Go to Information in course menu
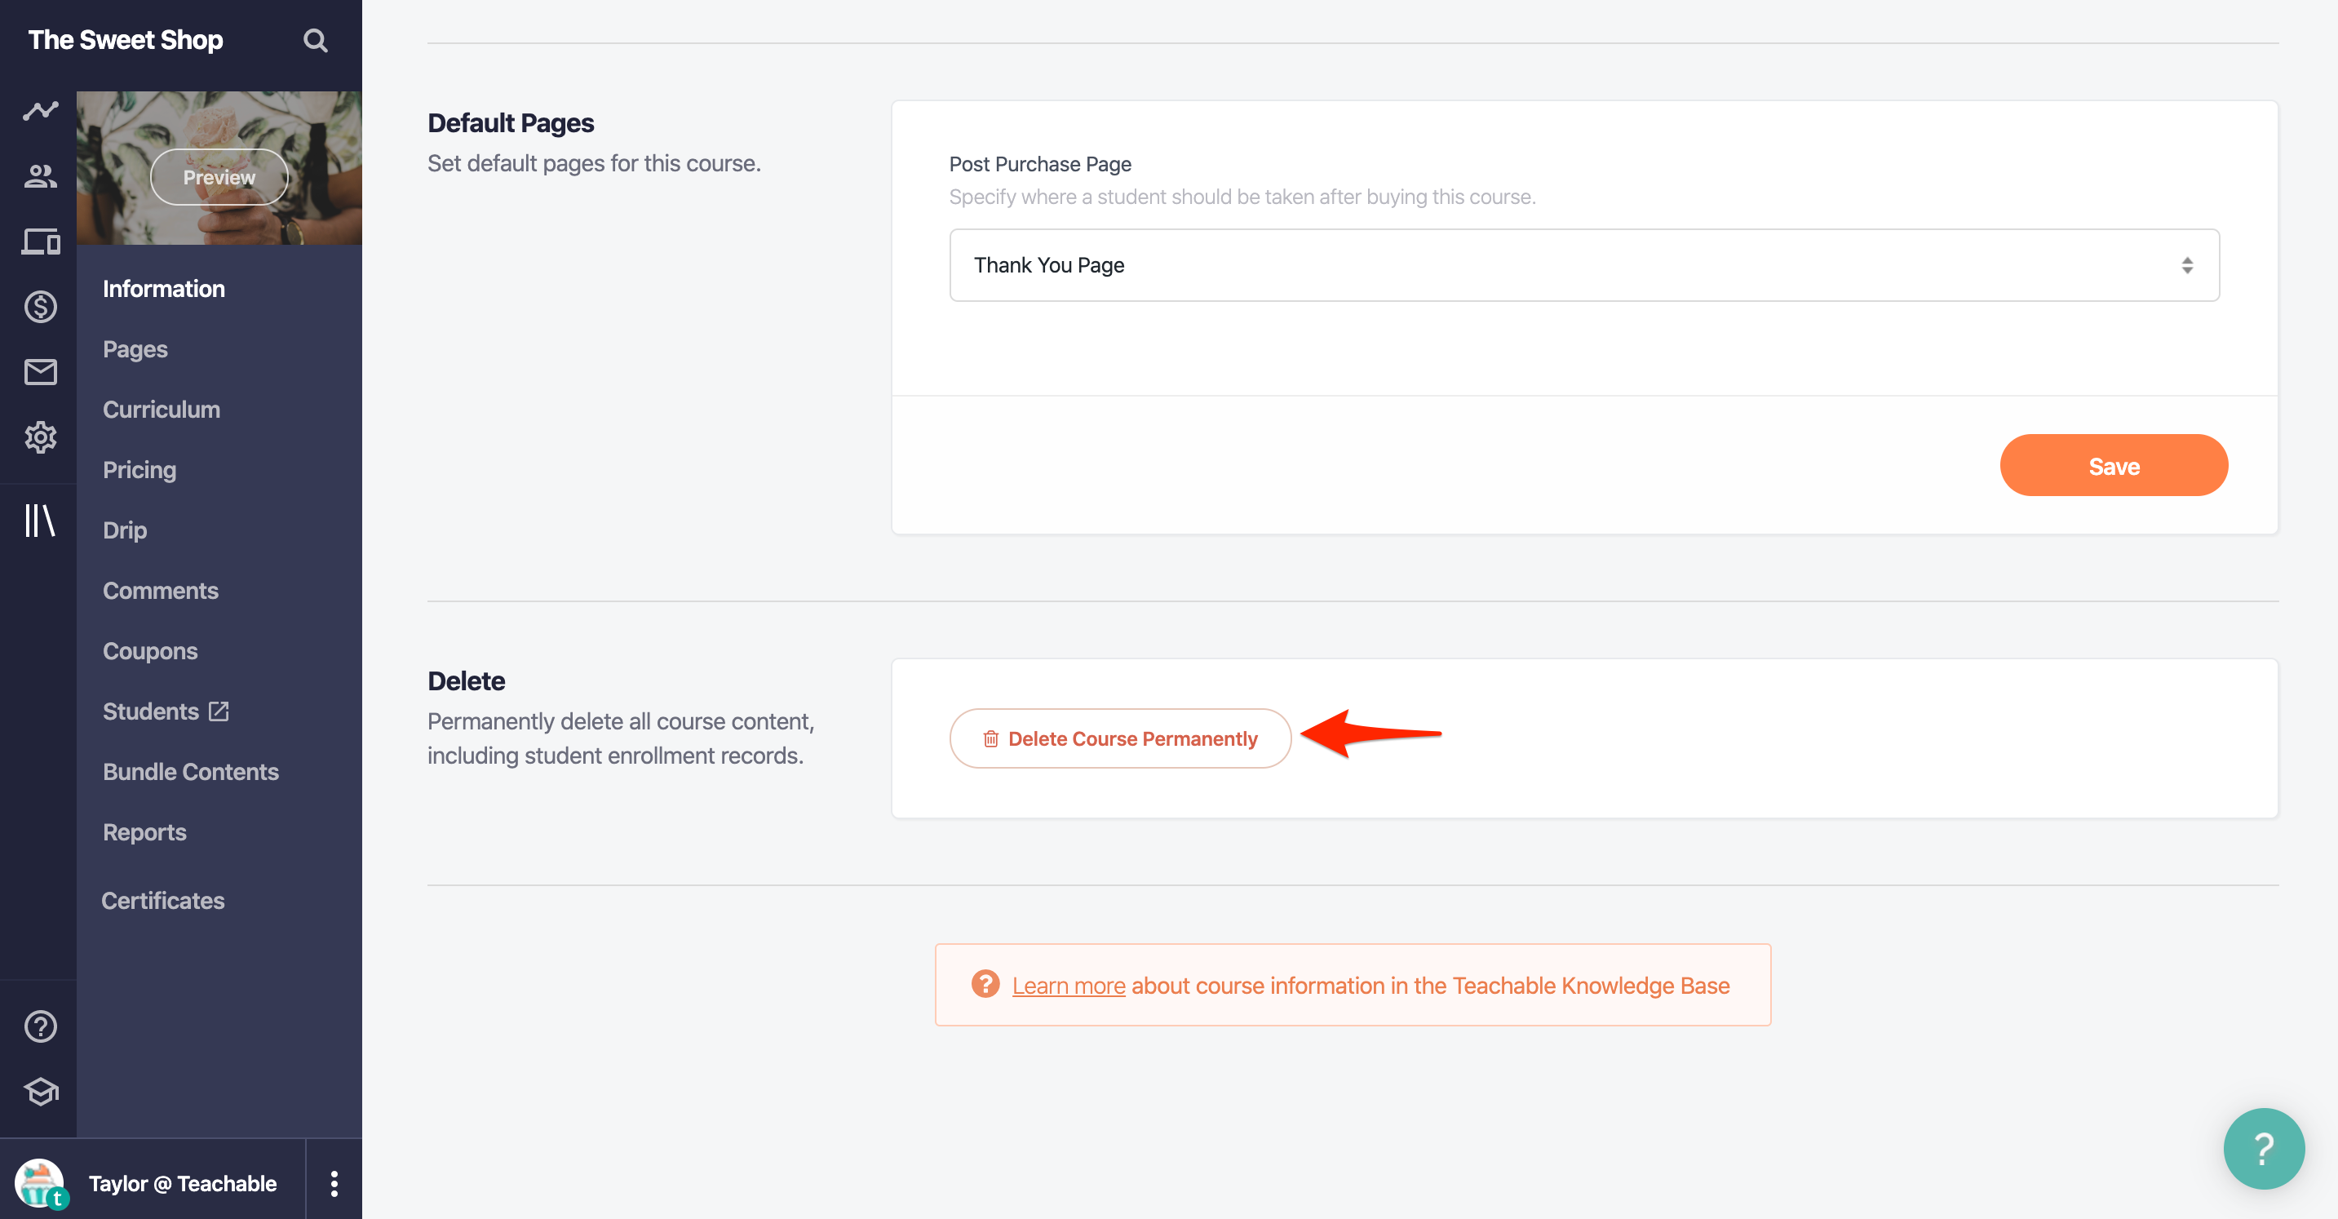The image size is (2338, 1219). coord(163,289)
